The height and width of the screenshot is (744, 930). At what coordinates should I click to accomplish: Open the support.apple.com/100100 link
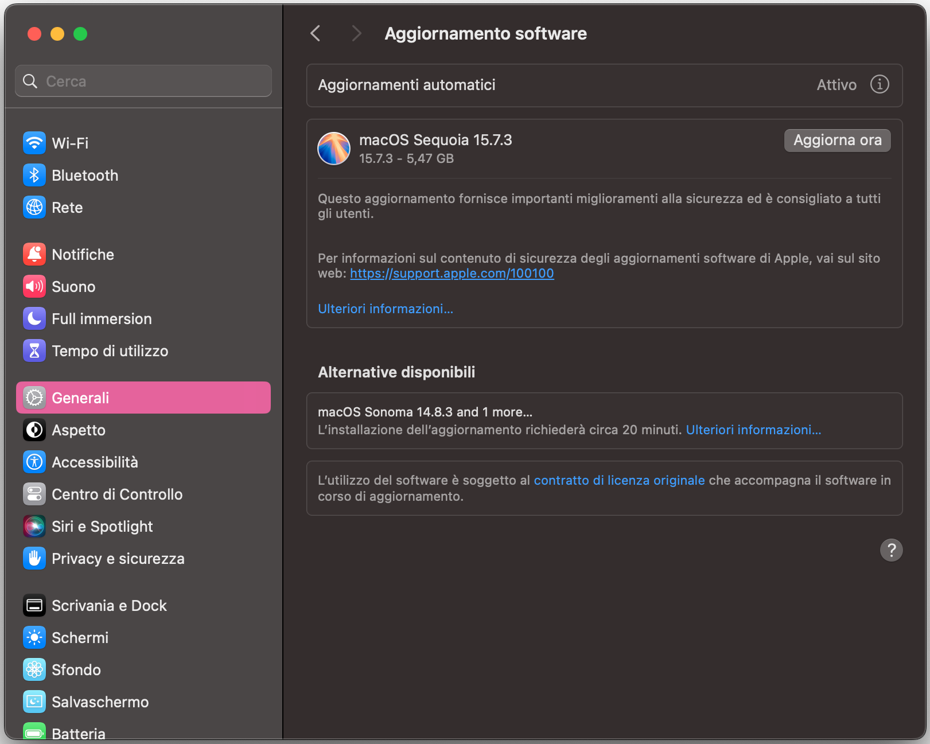(451, 273)
